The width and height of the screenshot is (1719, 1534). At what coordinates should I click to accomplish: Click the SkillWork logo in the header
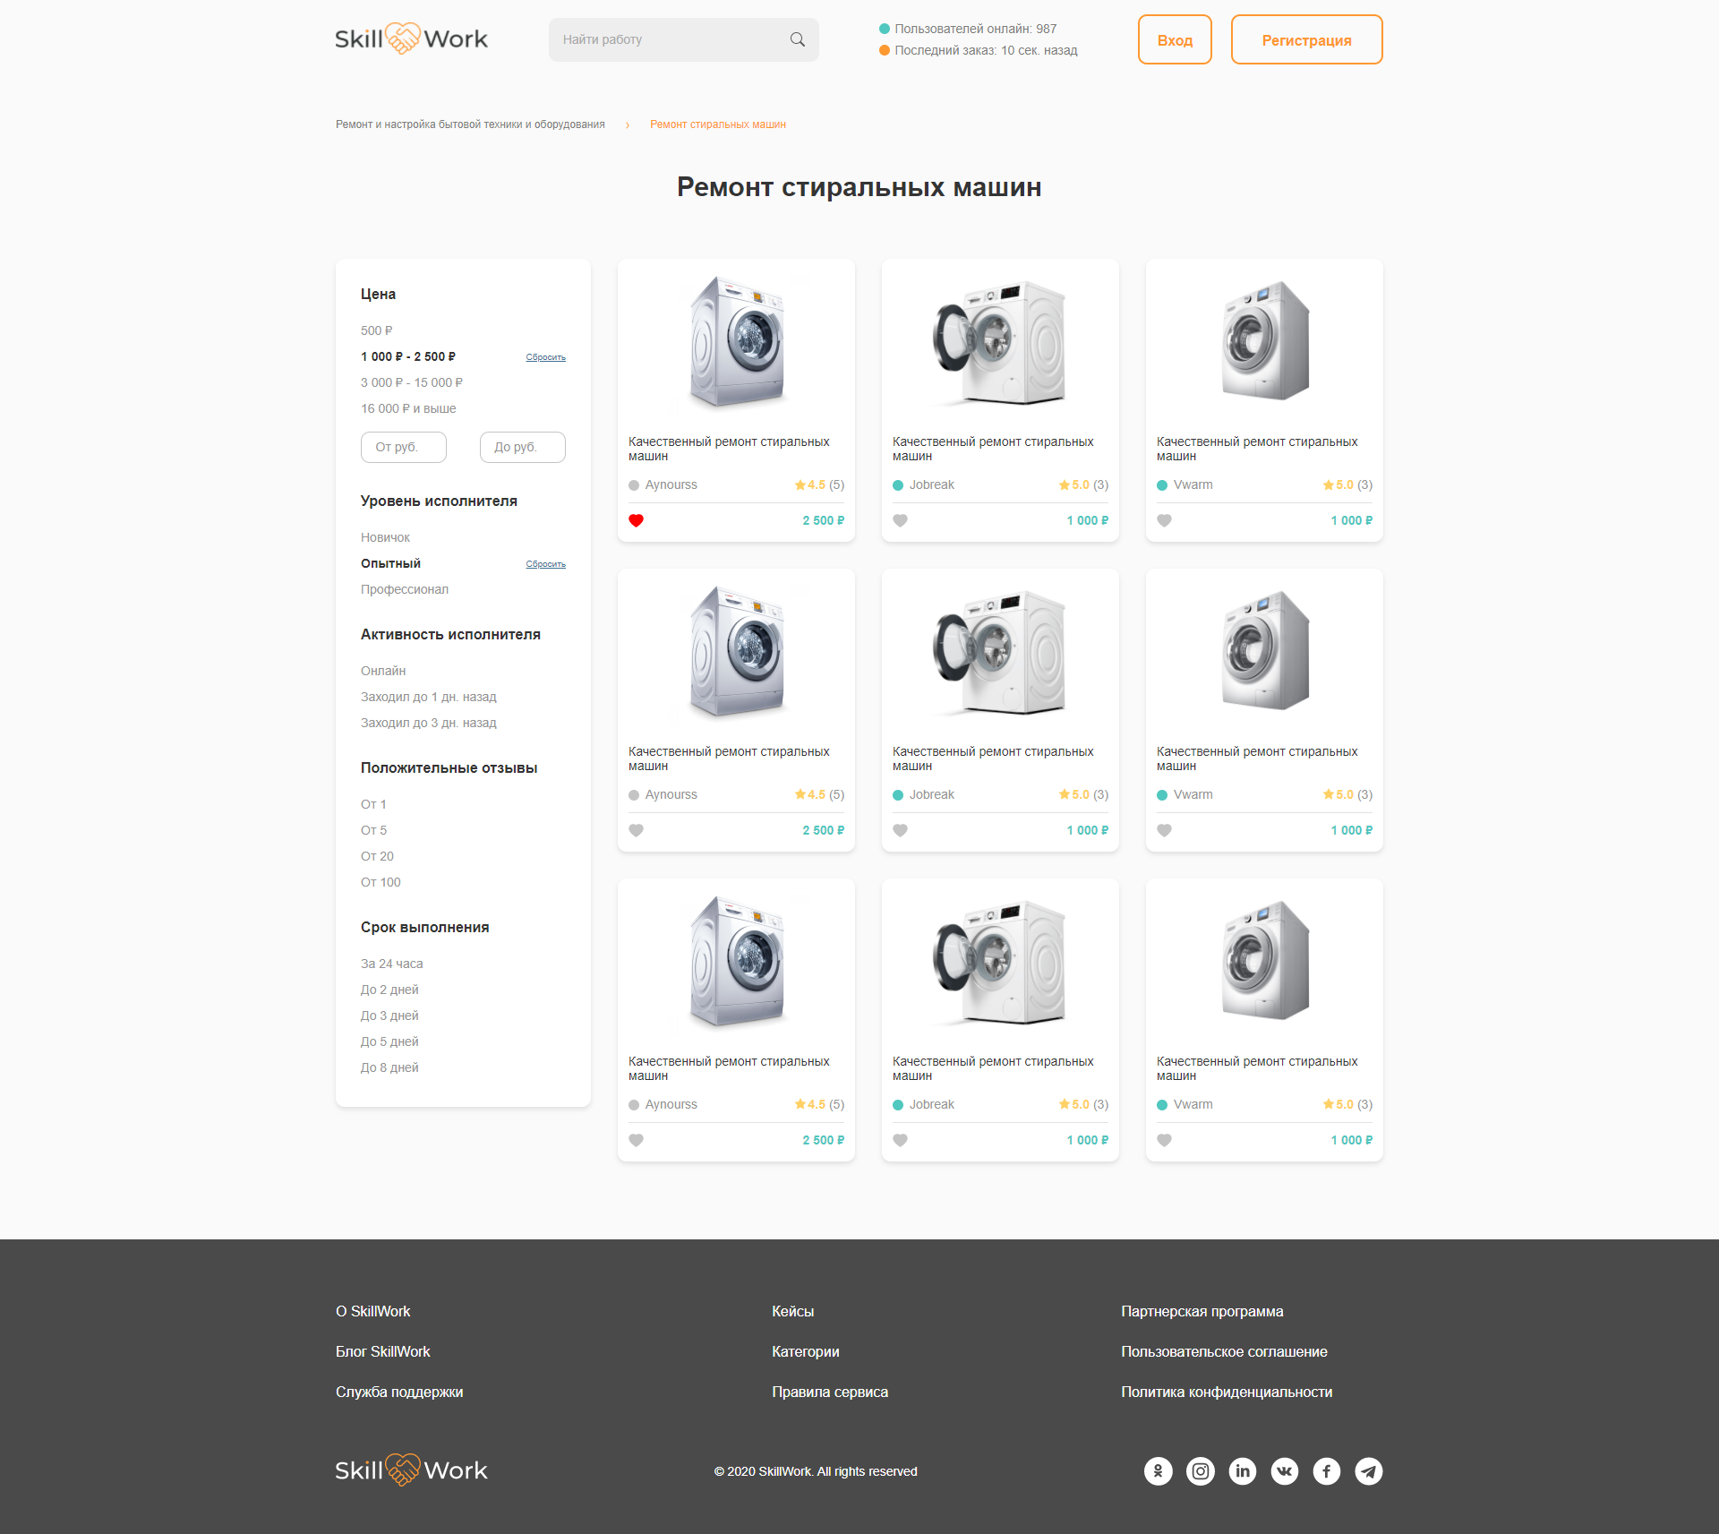click(x=411, y=38)
